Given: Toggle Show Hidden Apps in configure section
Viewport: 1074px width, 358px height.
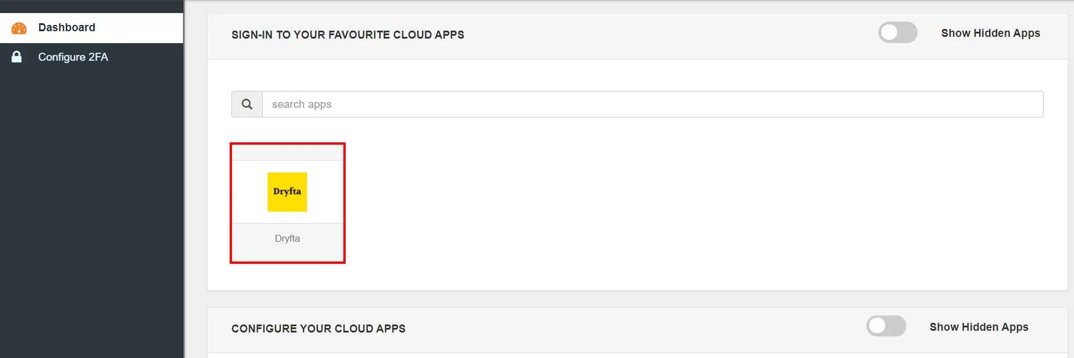Looking at the screenshot, I should (886, 326).
